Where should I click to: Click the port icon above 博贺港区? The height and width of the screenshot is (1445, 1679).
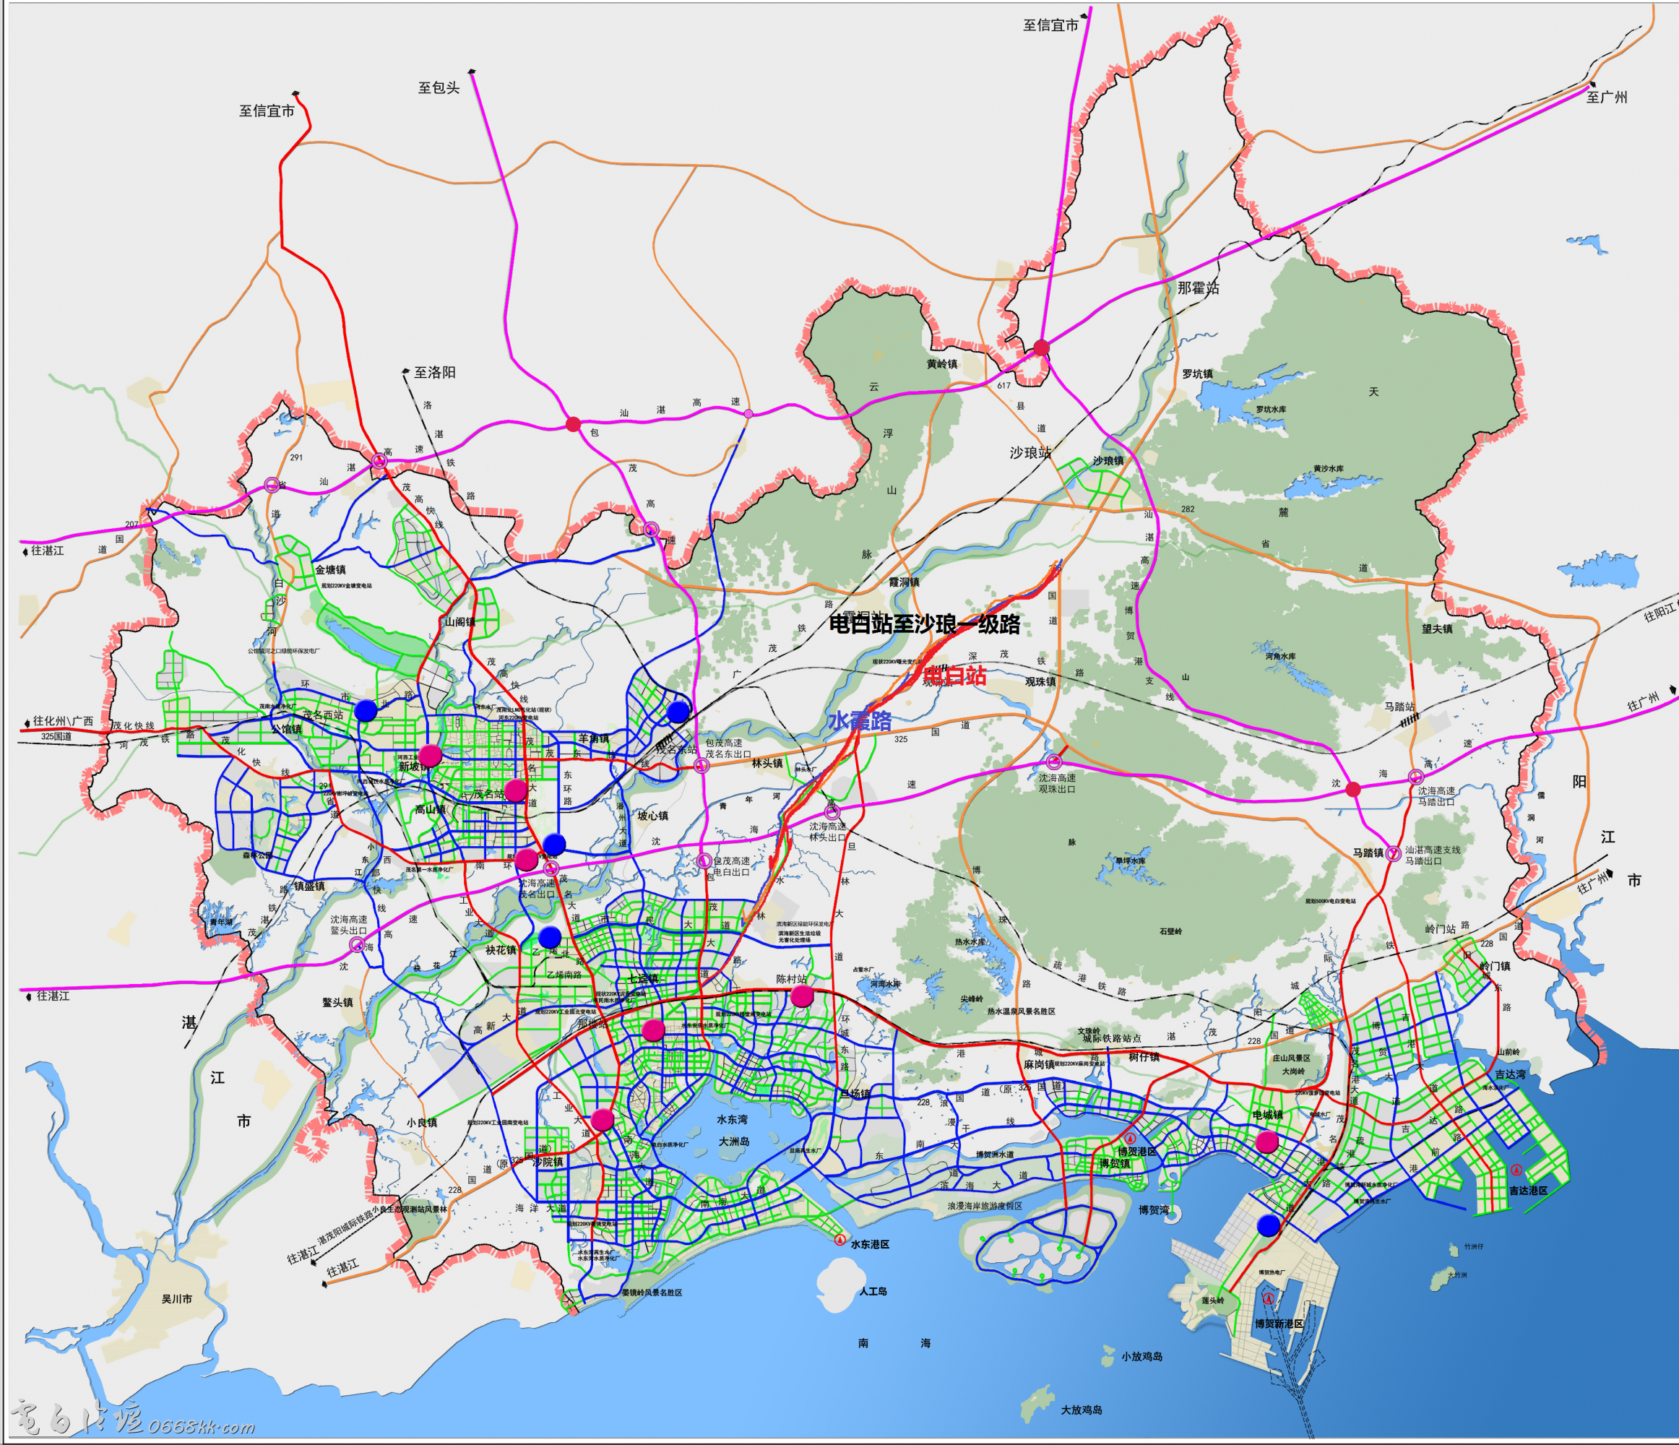1131,1139
